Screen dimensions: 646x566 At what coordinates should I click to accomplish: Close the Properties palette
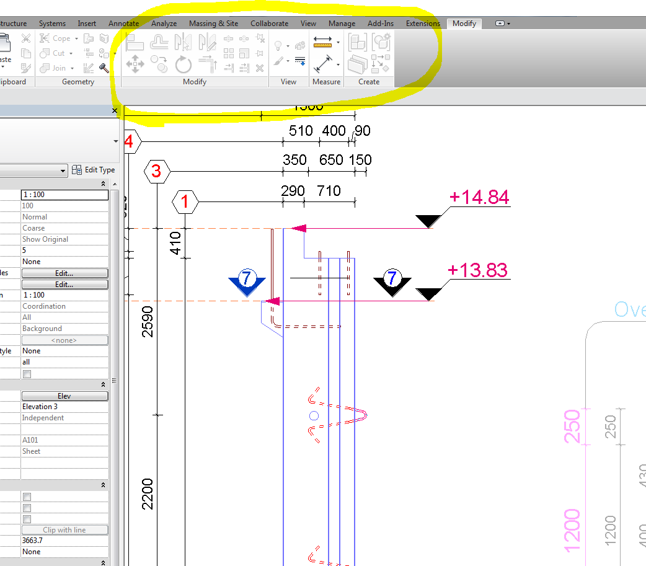click(115, 110)
